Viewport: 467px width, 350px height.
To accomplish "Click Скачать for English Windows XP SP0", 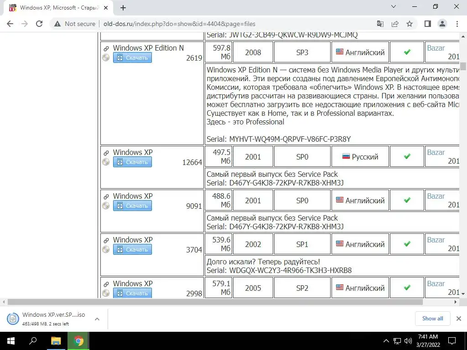I will click(x=132, y=206).
